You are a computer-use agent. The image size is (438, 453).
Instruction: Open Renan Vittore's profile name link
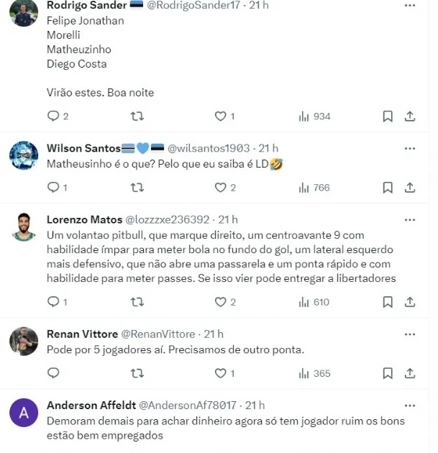81,334
